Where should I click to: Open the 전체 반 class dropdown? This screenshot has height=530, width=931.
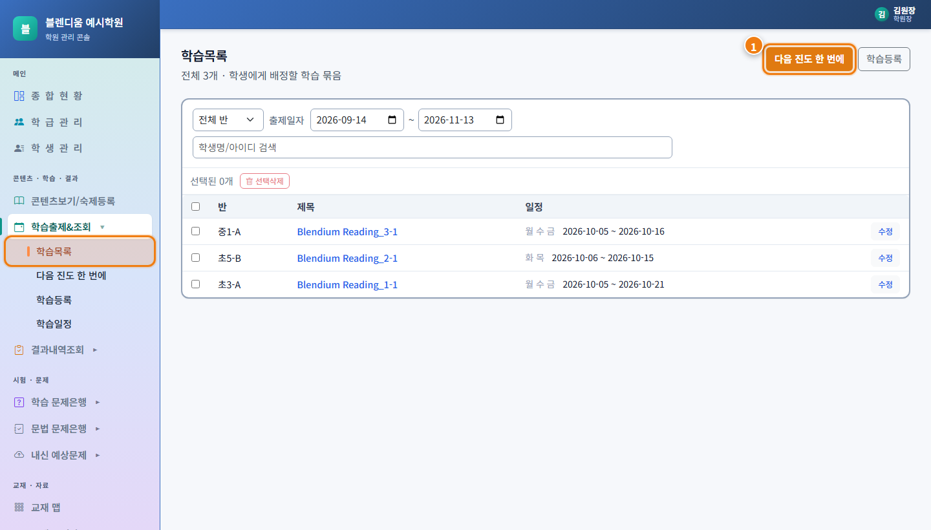[x=228, y=120]
